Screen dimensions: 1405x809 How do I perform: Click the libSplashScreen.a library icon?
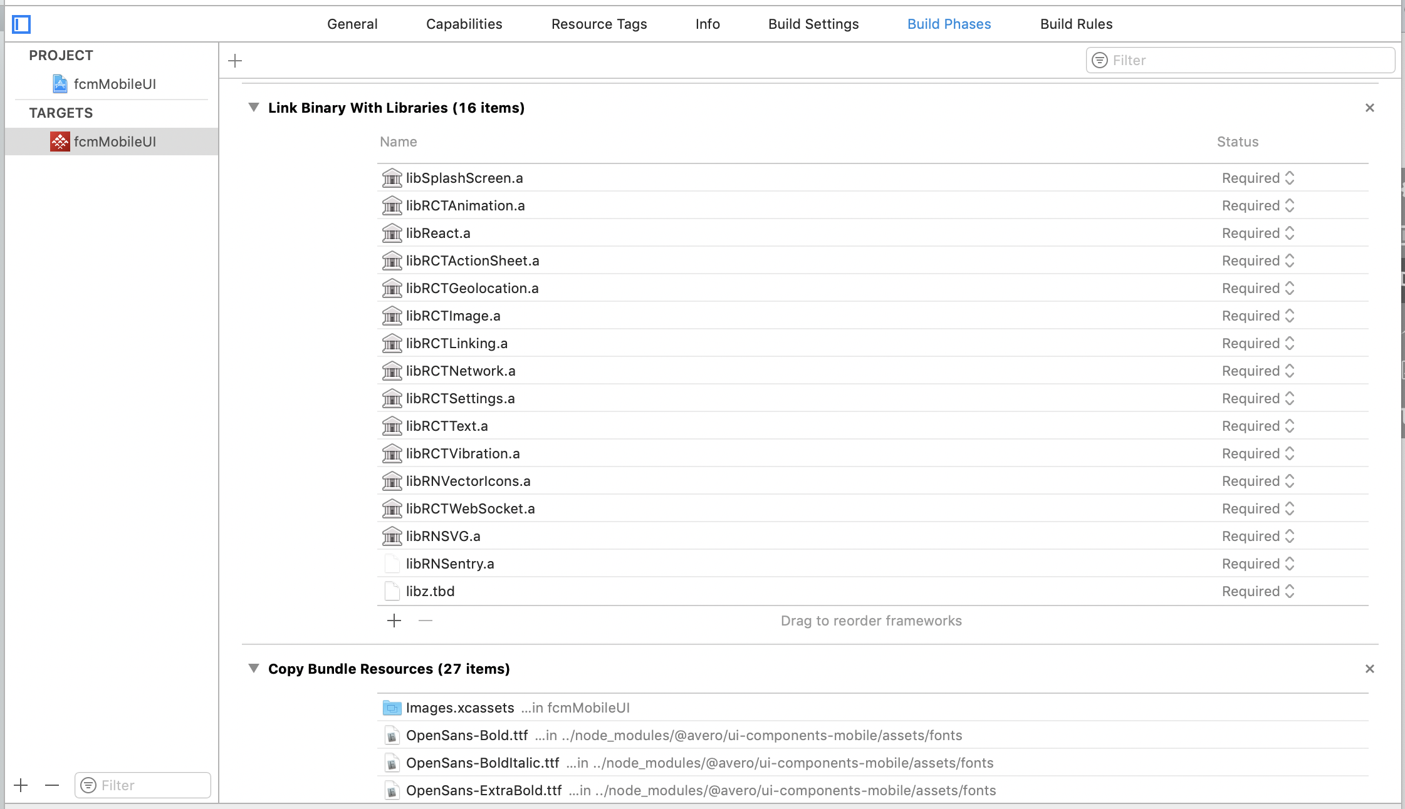click(392, 178)
